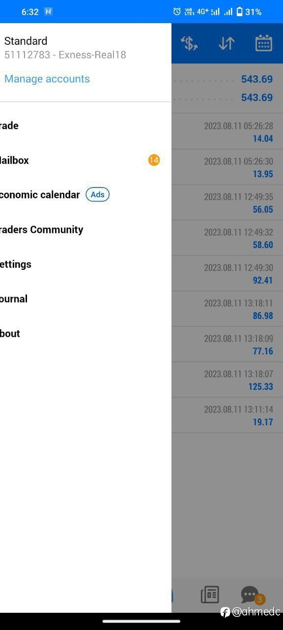Select About in the side menu
283x630 pixels.
85,333
